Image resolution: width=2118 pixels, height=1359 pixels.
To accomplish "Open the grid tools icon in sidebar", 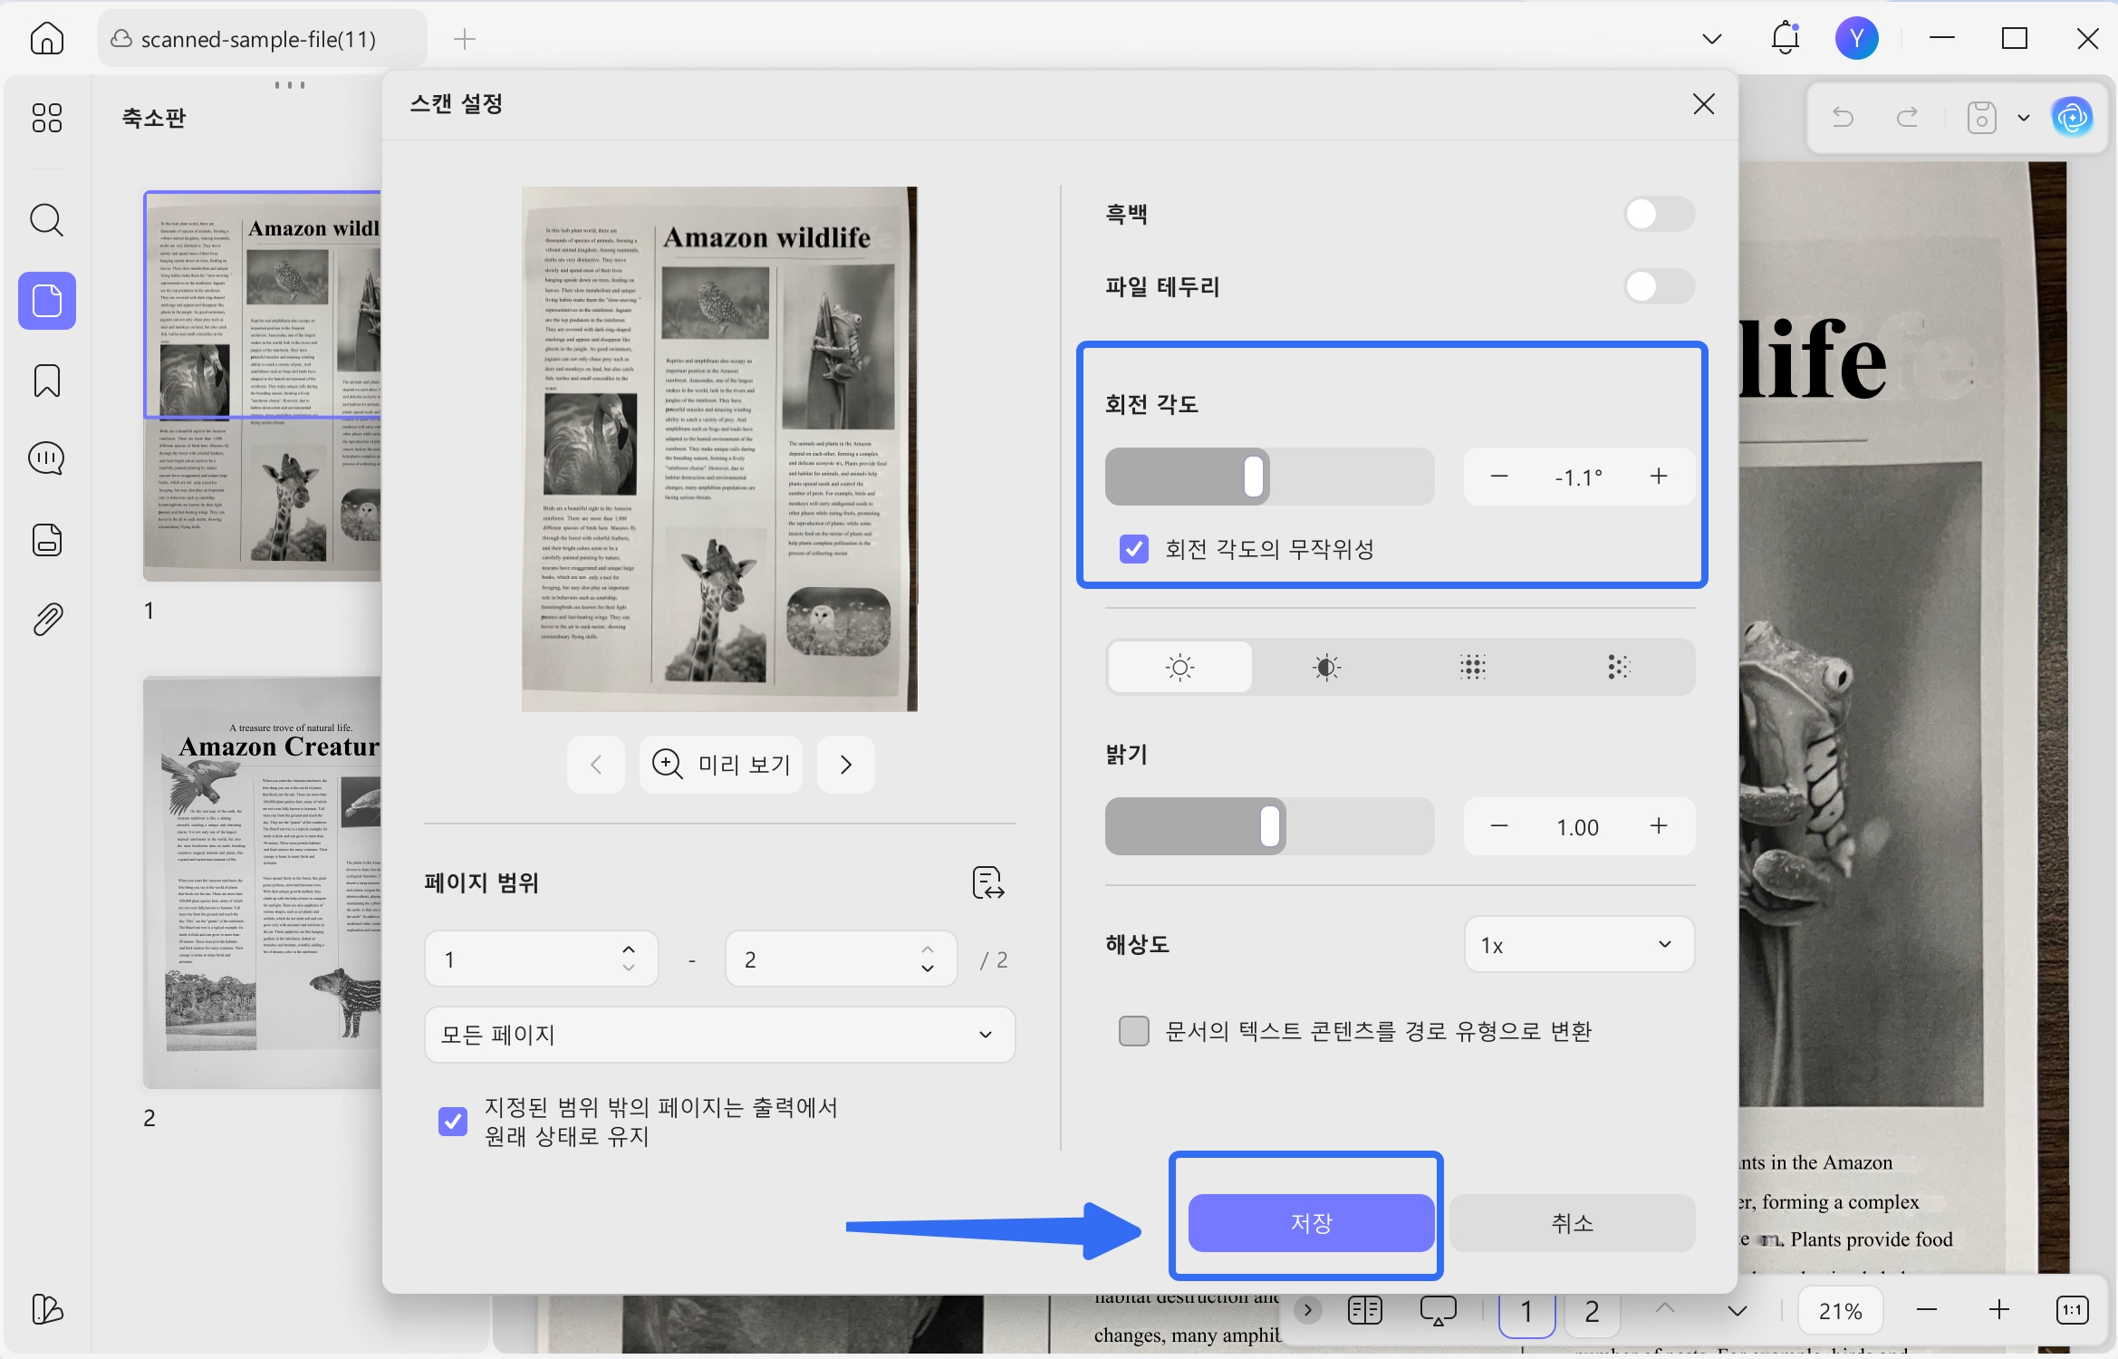I will pos(47,118).
